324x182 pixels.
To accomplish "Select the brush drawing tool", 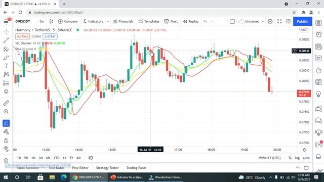I will (6, 58).
